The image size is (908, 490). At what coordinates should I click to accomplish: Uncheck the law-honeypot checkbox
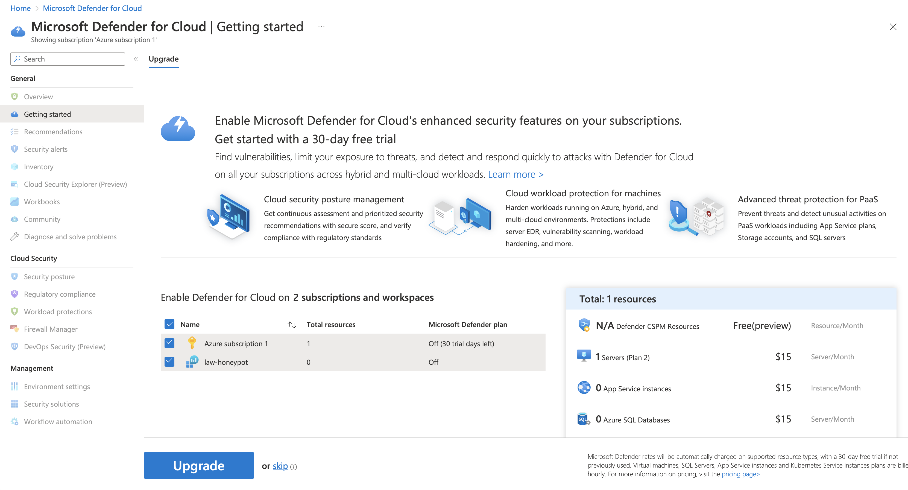tap(169, 362)
